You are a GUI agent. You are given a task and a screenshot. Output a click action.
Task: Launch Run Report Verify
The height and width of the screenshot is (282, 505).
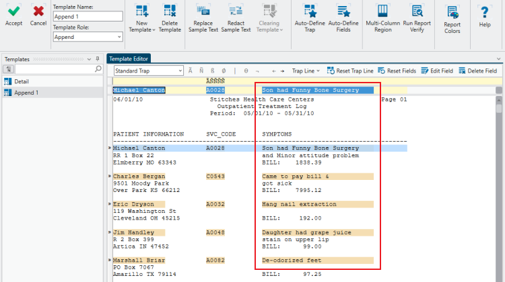417,11
